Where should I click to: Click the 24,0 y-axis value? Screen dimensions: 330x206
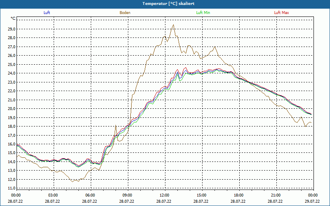[x=12, y=73]
